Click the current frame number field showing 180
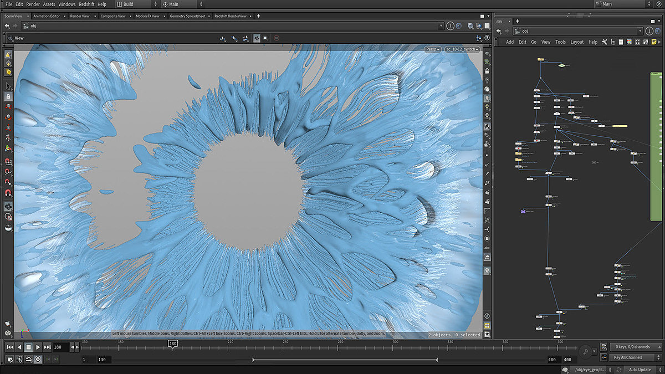 (61, 347)
